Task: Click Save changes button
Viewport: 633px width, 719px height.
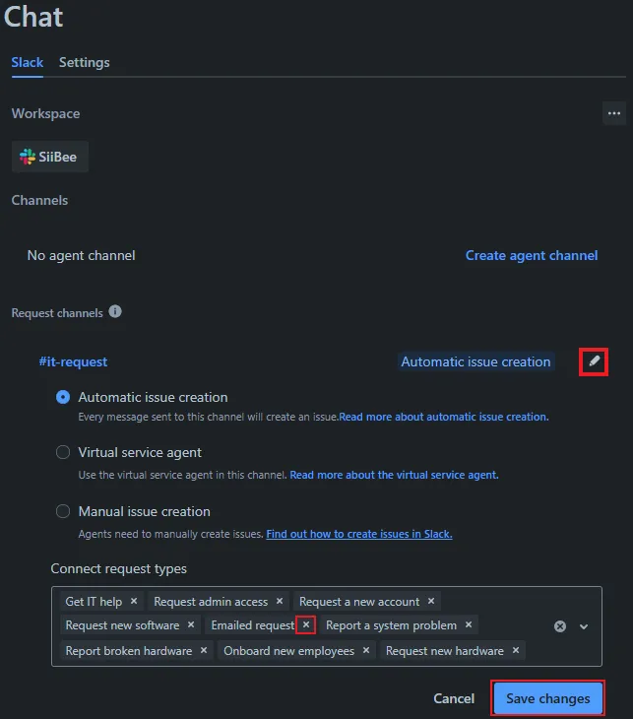Action: (547, 698)
